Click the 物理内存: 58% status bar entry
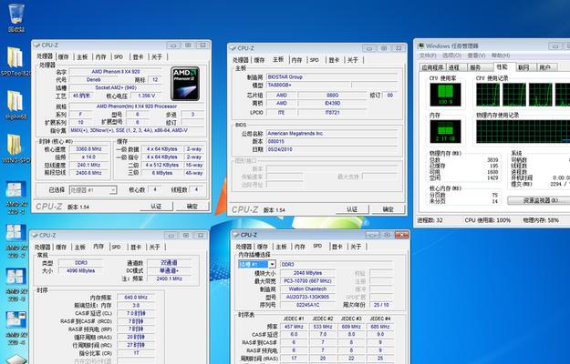The height and width of the screenshot is (364, 570). (541, 220)
